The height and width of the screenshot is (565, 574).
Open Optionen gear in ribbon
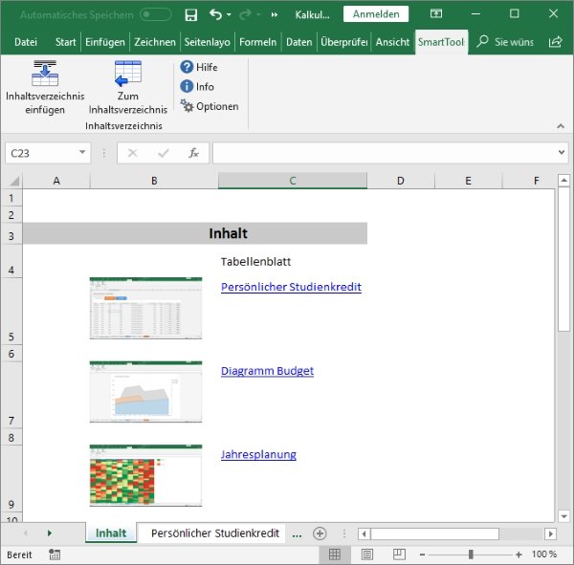tap(210, 106)
